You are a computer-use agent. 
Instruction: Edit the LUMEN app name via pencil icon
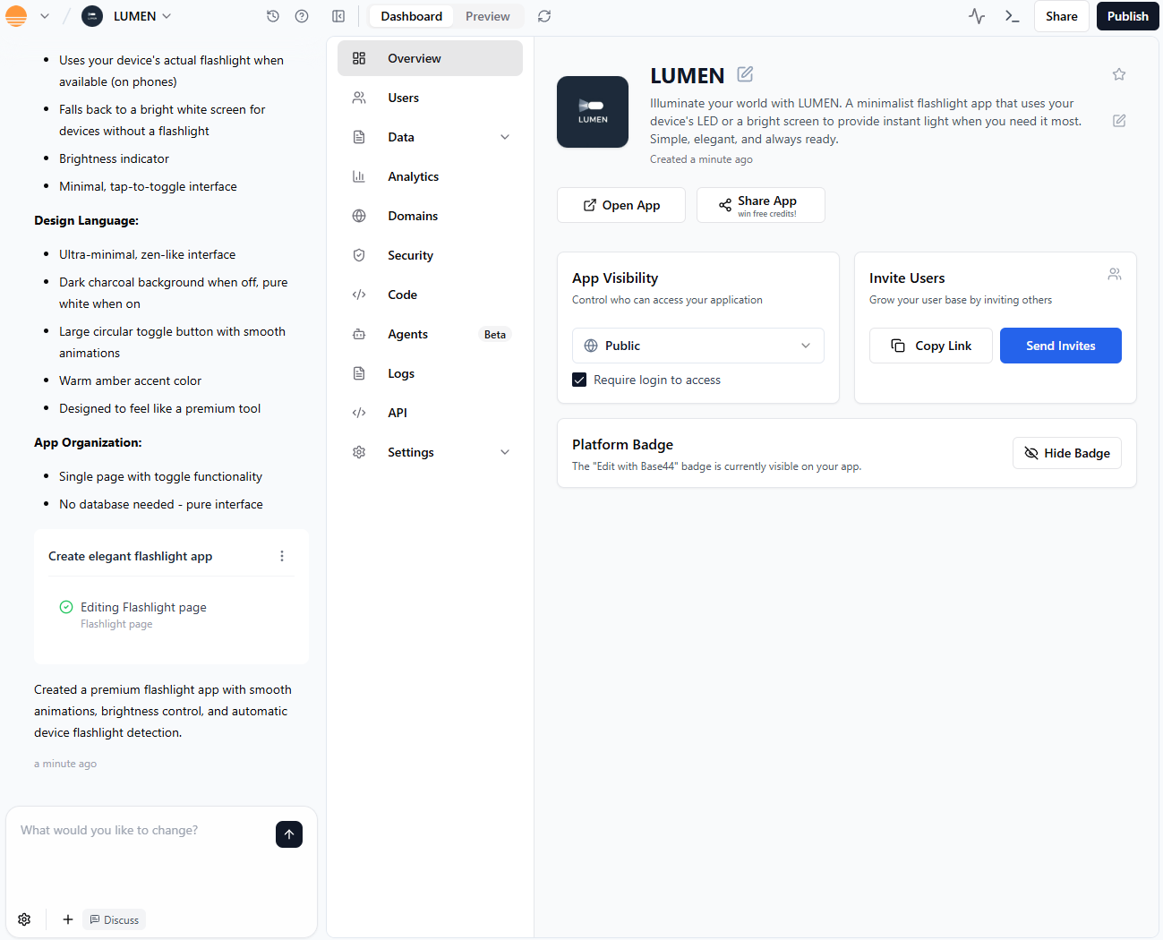(x=745, y=74)
